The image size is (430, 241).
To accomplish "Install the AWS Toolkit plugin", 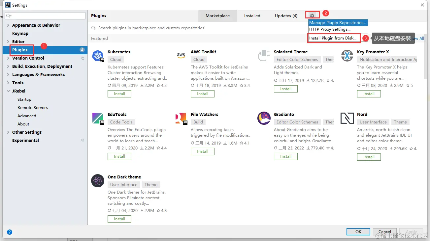I will [203, 94].
